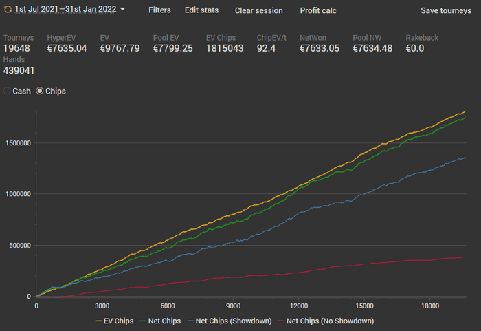Click Save tourneys

[446, 10]
